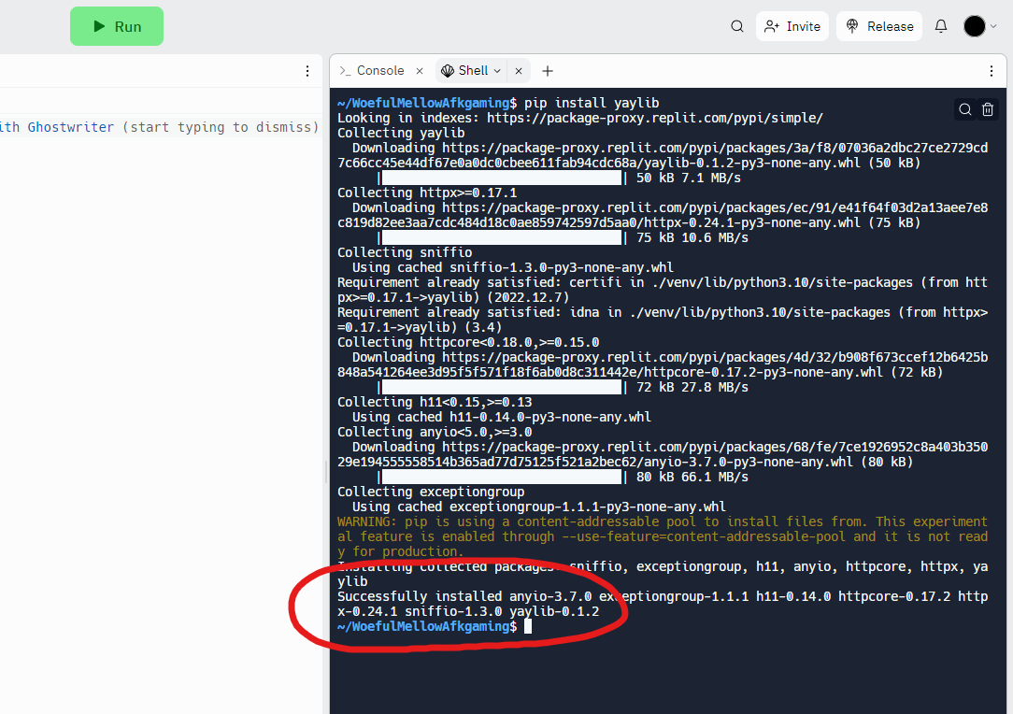Click the Ghostwriter hint text in editor

[160, 127]
